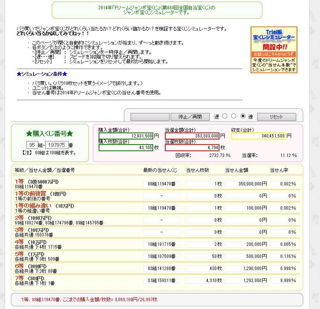The height and width of the screenshot is (309, 320).
Task: Click the 3等 number line 各組共通 150376番
Action: (x=34, y=235)
